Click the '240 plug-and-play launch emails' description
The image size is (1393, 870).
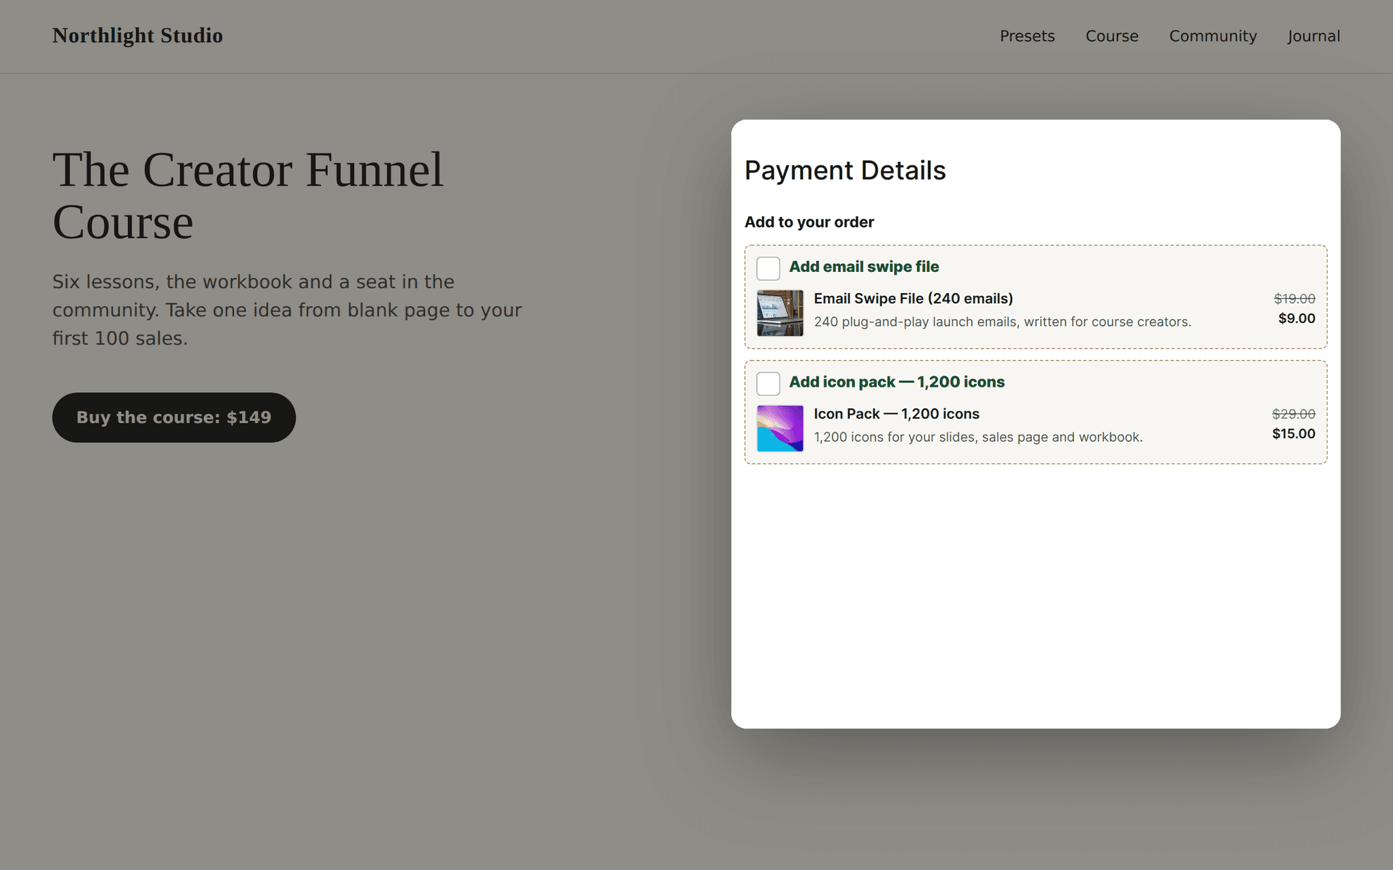(1003, 321)
